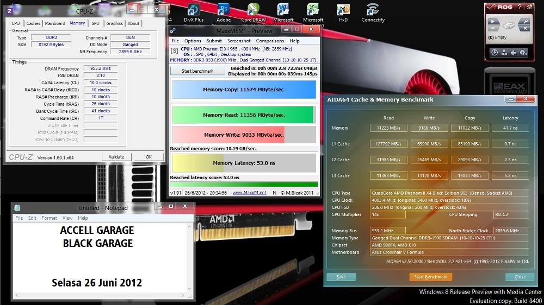This screenshot has height=305, width=544.
Task: Click the Memory-Latency result bar
Action: [244, 163]
